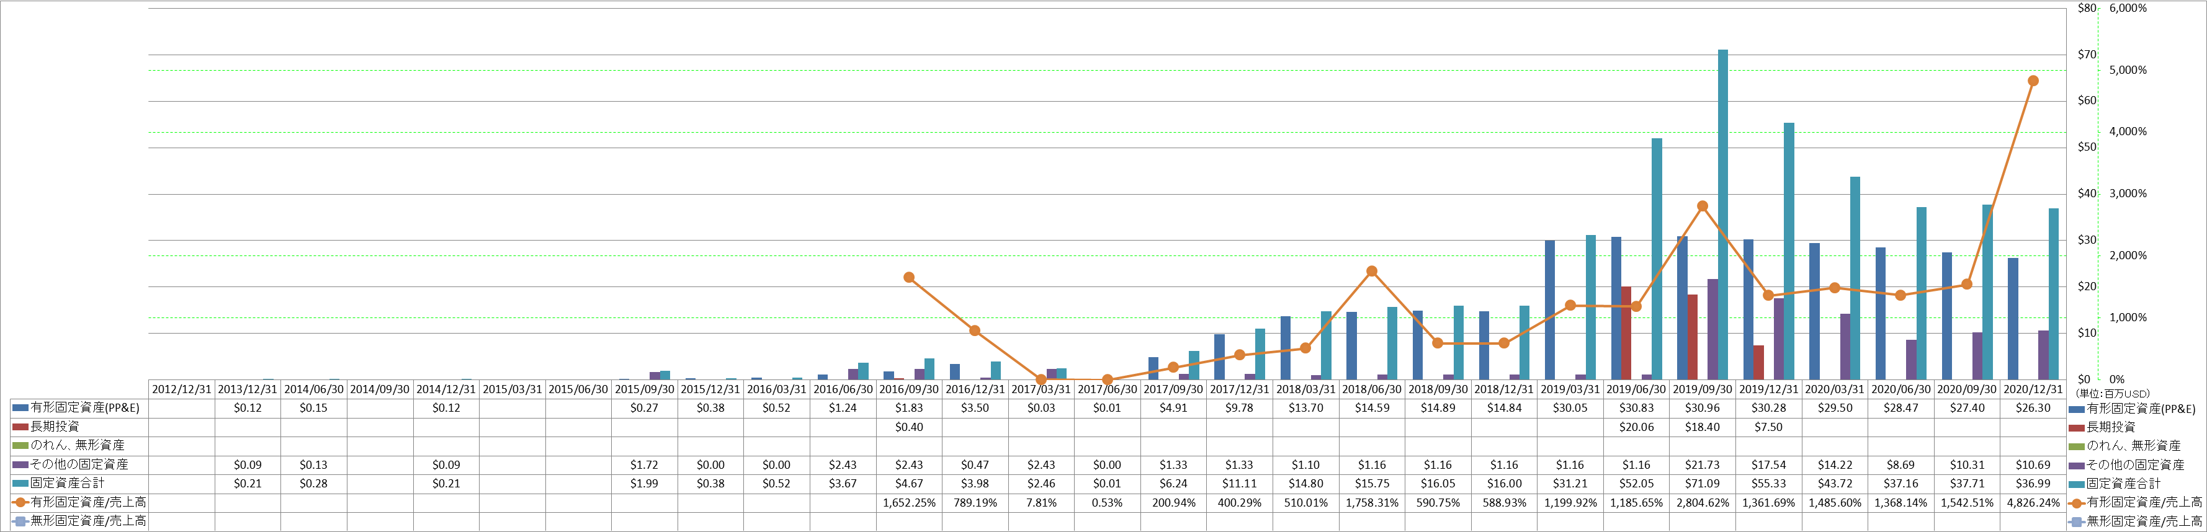Click the $7.50 long-term investment cell
Image resolution: width=2207 pixels, height=532 pixels.
point(1768,427)
